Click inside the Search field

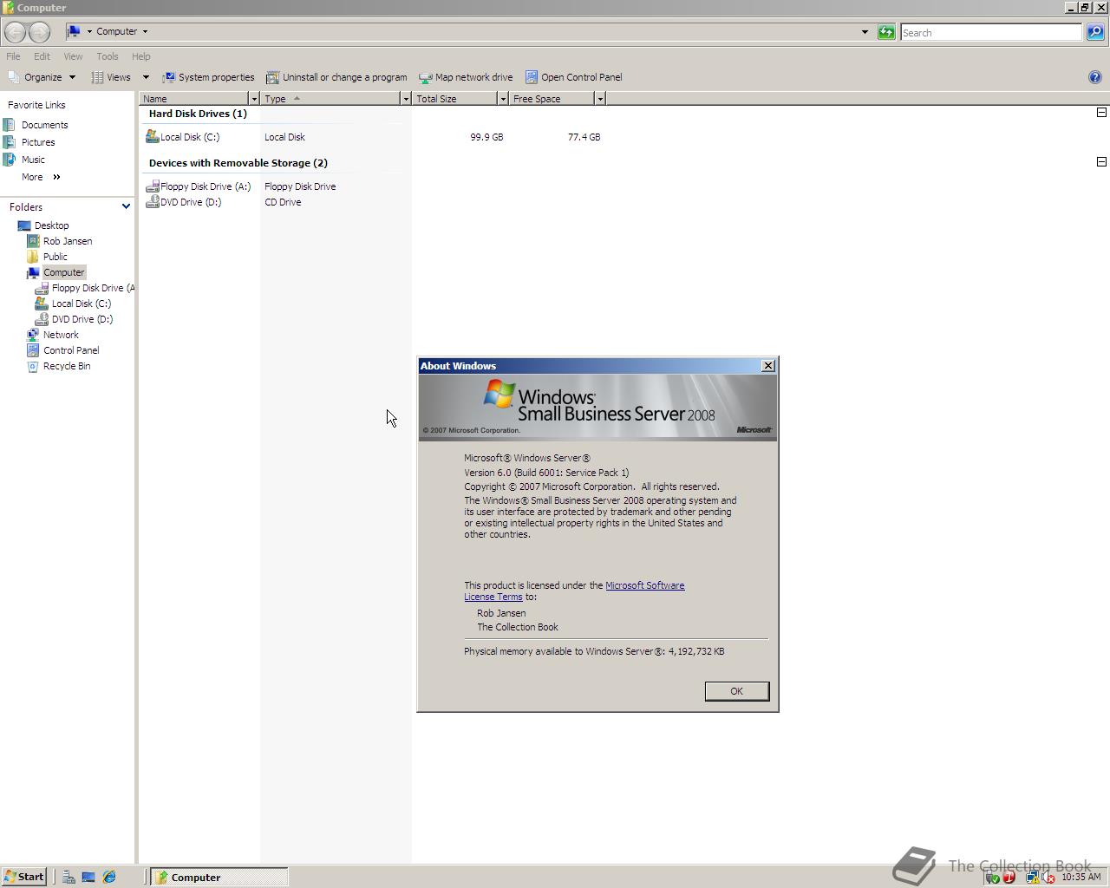click(x=990, y=32)
